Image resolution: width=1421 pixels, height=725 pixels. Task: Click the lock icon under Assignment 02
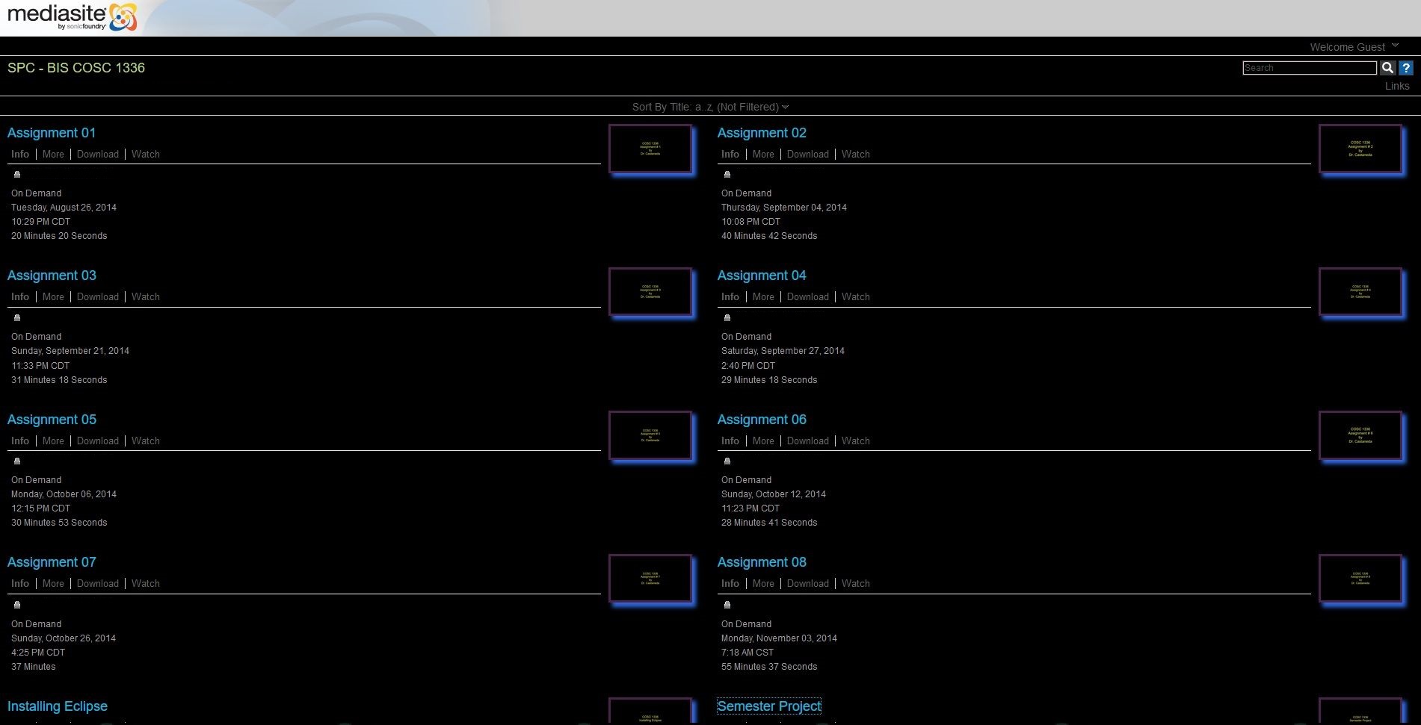[727, 175]
